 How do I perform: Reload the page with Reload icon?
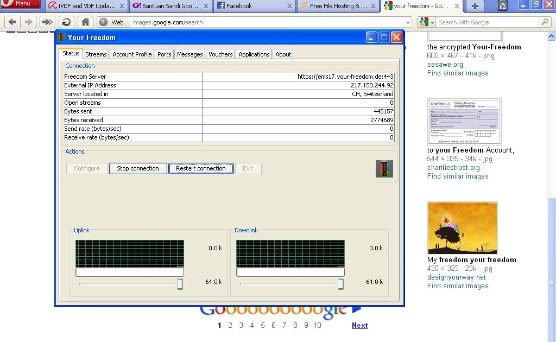coord(66,22)
